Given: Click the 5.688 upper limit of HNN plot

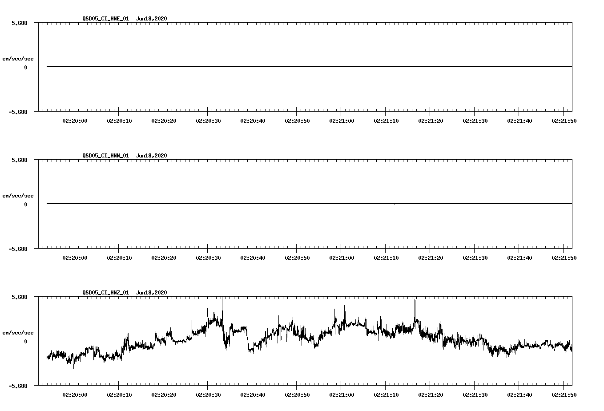Looking at the screenshot, I should [x=20, y=160].
